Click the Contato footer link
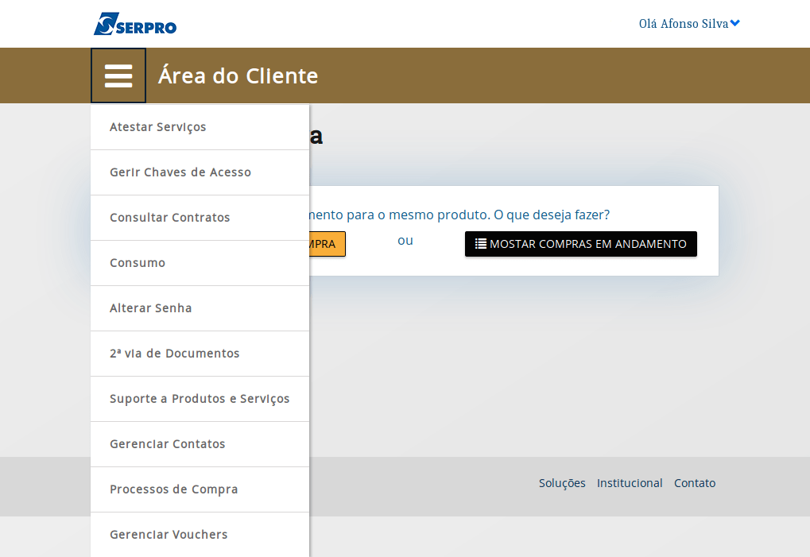The image size is (810, 557). 695,483
